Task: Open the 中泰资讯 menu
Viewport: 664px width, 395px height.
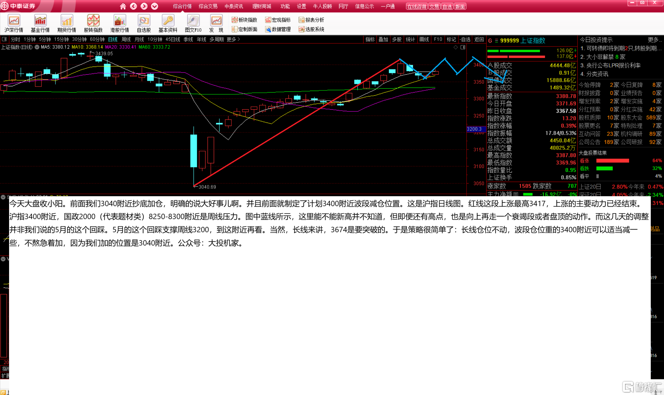Action: coord(234,6)
